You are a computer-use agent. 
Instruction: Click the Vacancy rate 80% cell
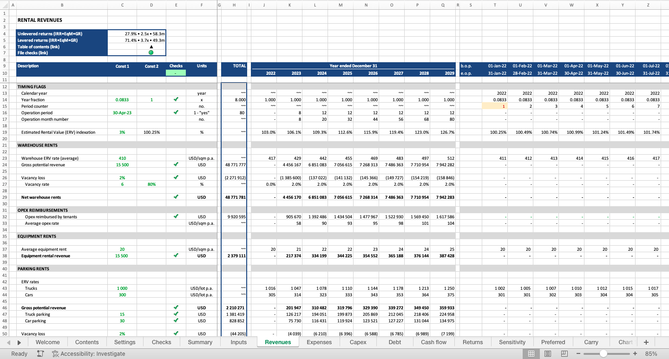(151, 184)
